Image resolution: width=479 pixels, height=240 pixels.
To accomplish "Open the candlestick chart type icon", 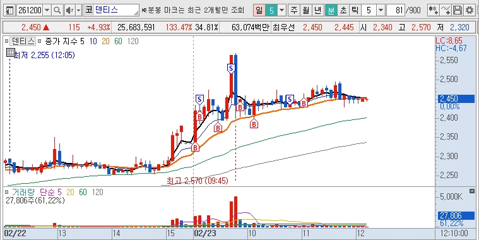I will pos(433,11).
